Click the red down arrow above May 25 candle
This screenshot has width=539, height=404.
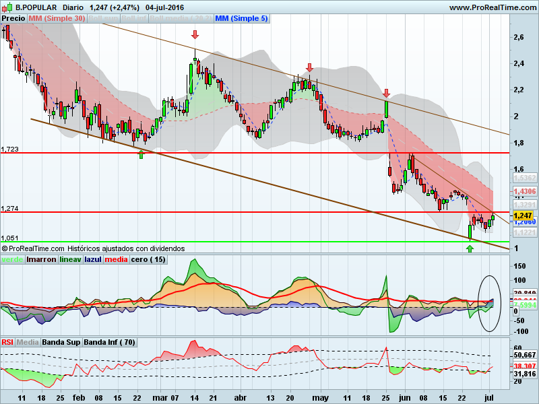[386, 93]
